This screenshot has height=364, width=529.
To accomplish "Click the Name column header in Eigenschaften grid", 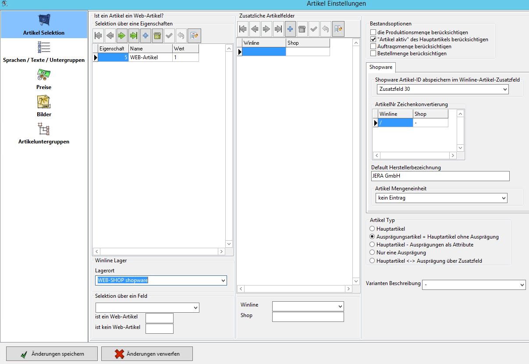I will tap(150, 49).
